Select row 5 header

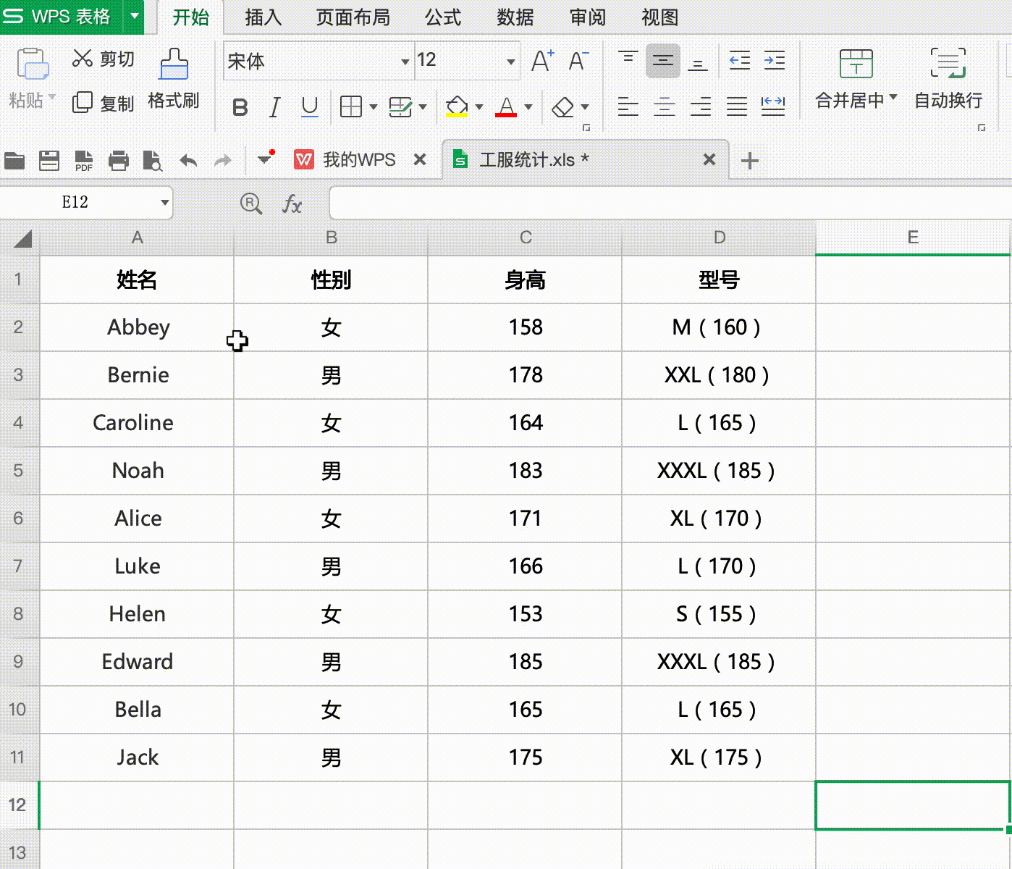pyautogui.click(x=19, y=471)
